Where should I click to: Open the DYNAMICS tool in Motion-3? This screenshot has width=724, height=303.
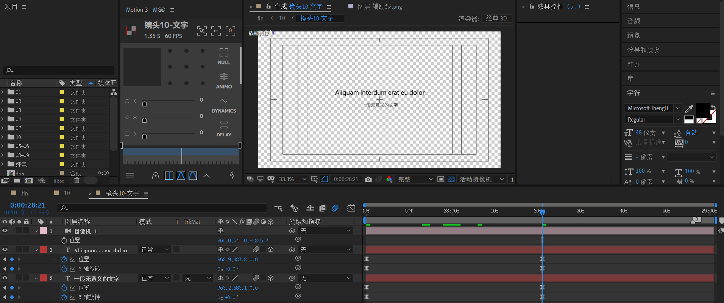pyautogui.click(x=224, y=105)
